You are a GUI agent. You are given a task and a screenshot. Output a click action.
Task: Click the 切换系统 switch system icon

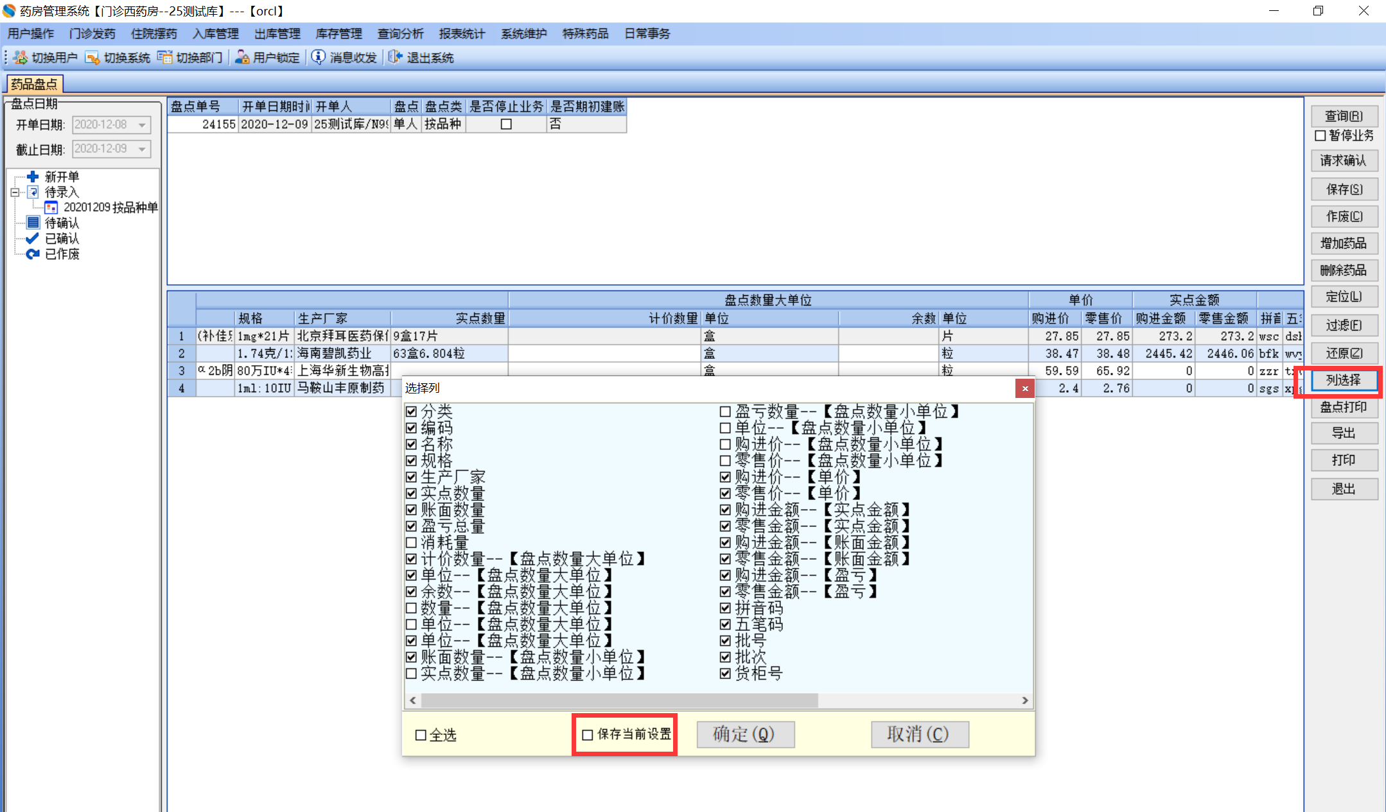tap(92, 58)
